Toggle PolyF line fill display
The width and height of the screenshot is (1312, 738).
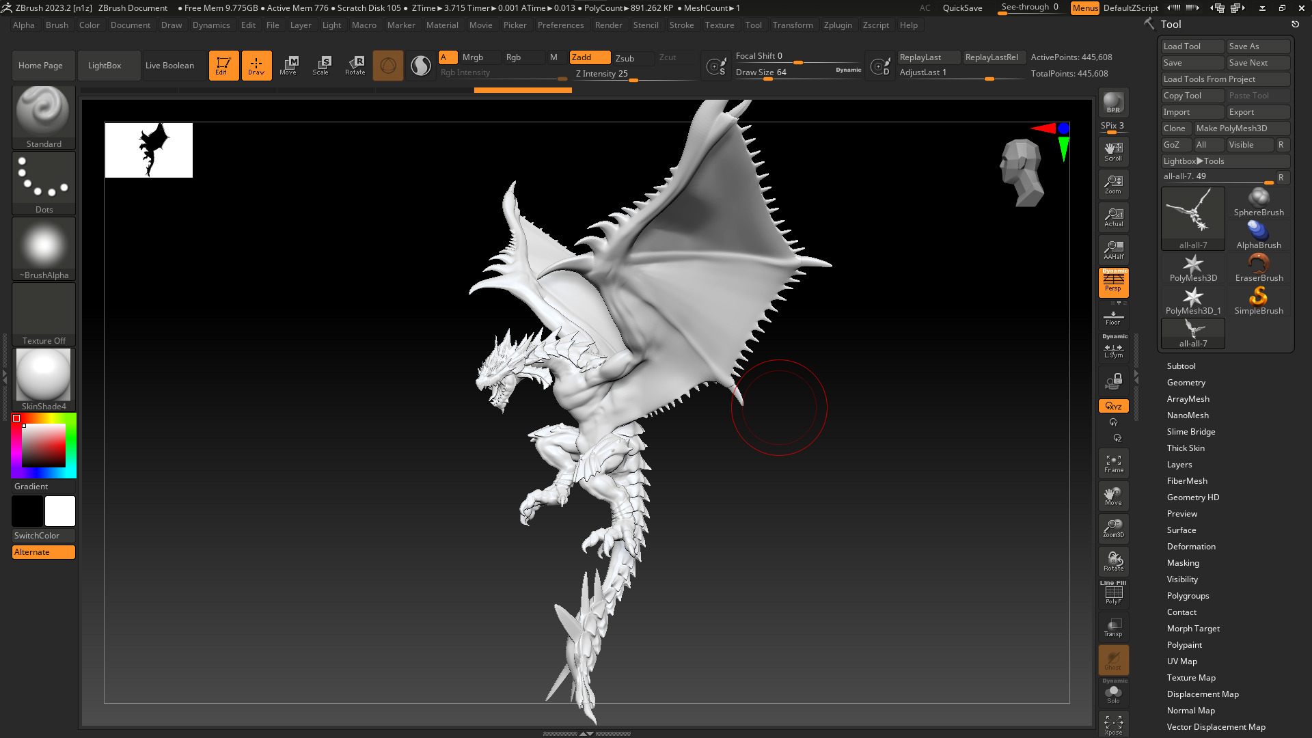pyautogui.click(x=1113, y=594)
